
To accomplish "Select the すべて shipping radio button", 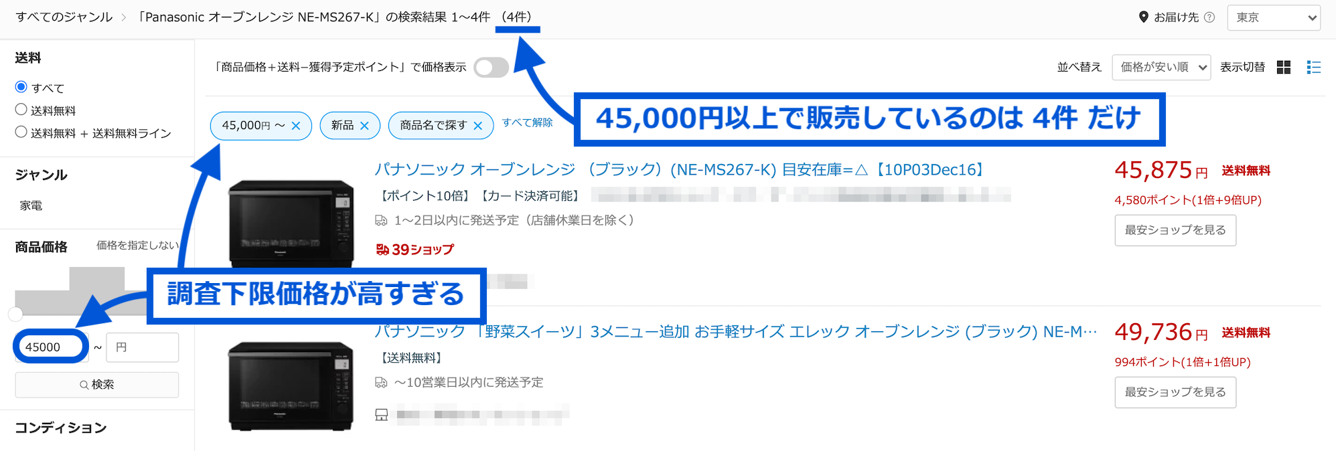I will pos(21,87).
